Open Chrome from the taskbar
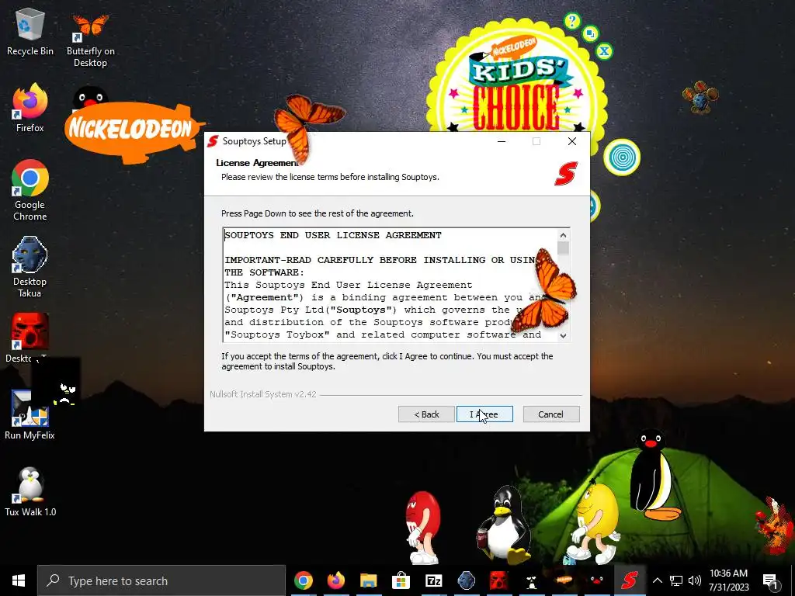This screenshot has width=795, height=596. pyautogui.click(x=304, y=580)
